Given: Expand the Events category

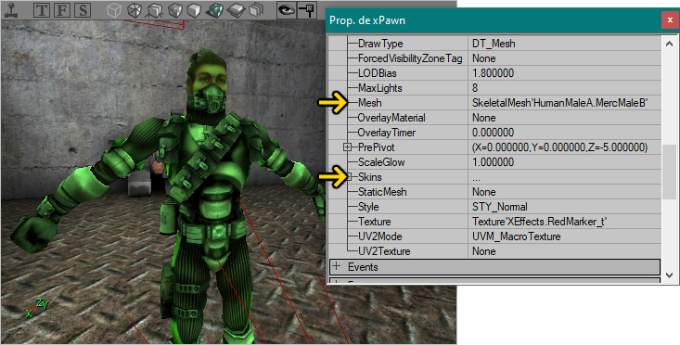Looking at the screenshot, I should point(336,266).
